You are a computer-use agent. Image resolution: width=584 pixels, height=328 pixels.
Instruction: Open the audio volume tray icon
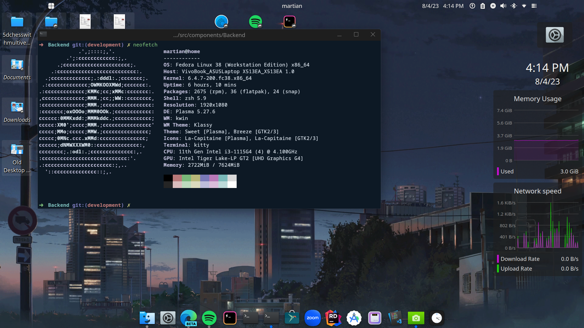click(503, 6)
